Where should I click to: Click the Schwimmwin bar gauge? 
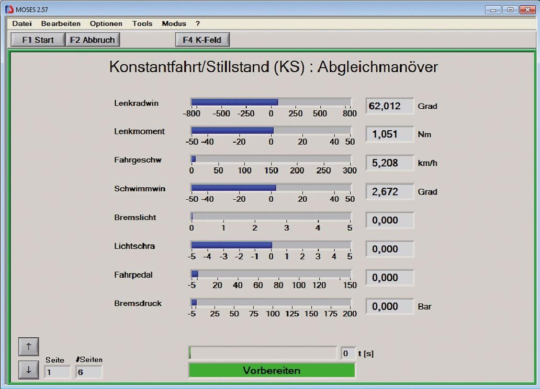[271, 188]
